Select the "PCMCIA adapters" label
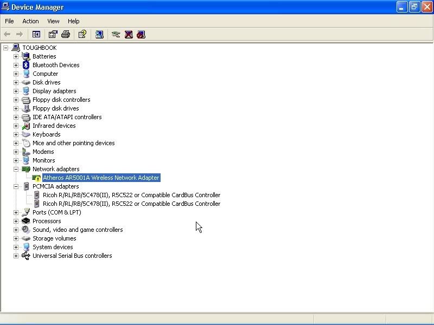The image size is (434, 325). [x=56, y=186]
